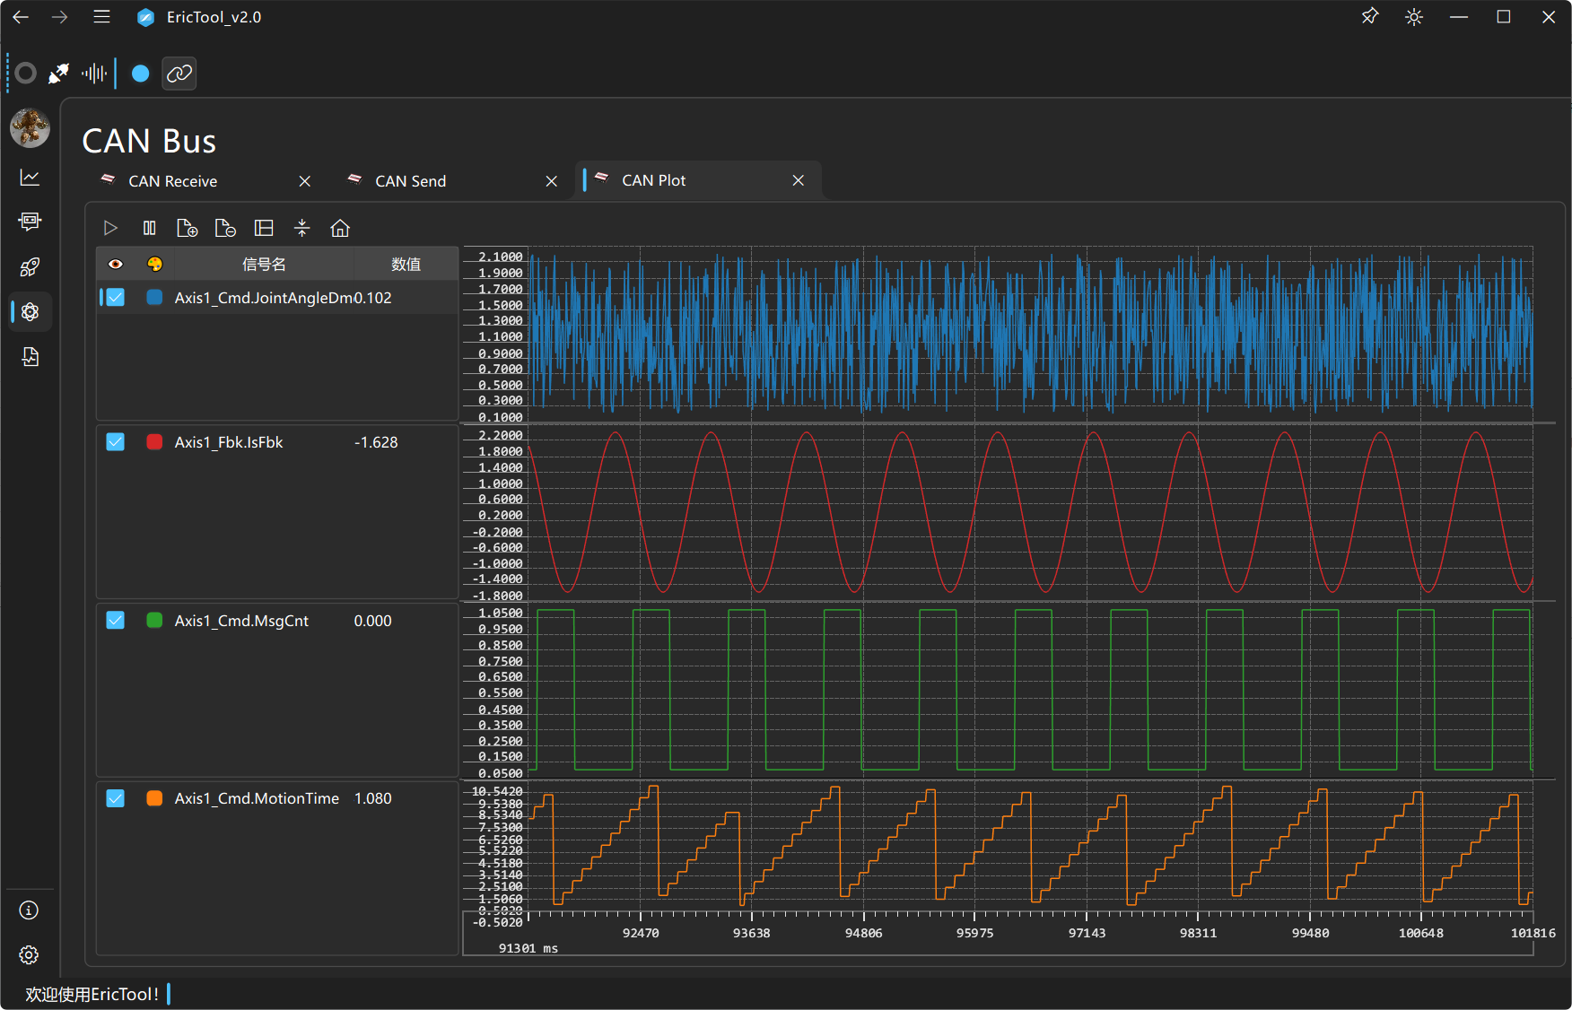Viewport: 1572px width, 1010px height.
Task: Toggle the signal list panel layout icon
Action: (x=264, y=229)
